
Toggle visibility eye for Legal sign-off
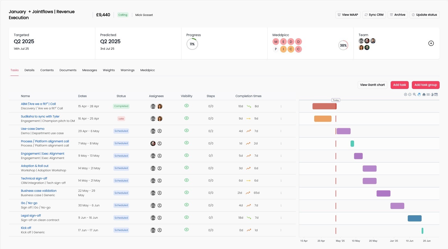click(x=186, y=217)
